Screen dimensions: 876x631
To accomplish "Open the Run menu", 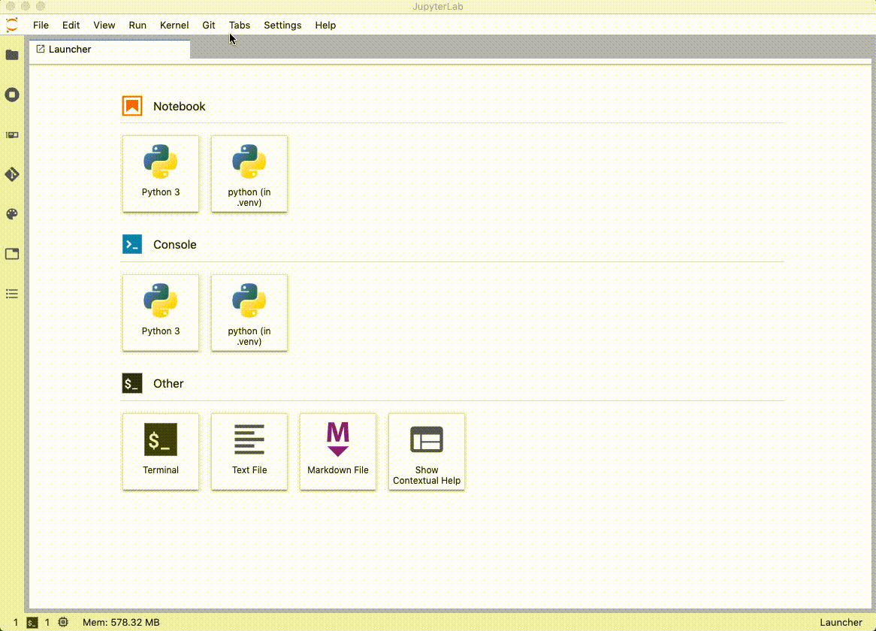I will [x=137, y=25].
